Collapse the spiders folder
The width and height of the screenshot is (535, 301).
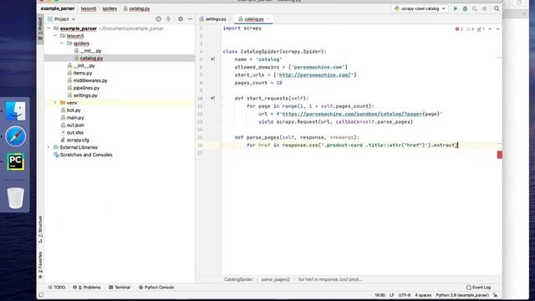click(x=62, y=43)
